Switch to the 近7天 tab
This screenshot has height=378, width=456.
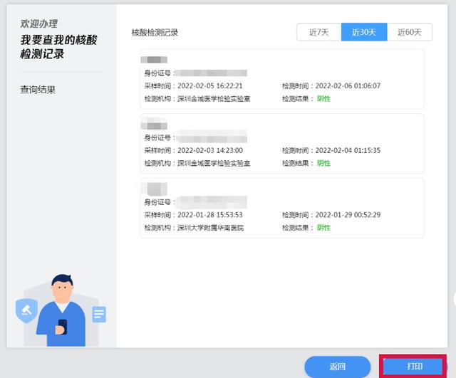318,32
